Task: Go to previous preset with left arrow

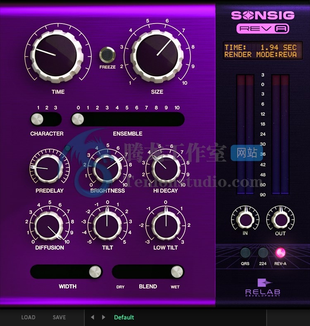Action: click(x=93, y=317)
